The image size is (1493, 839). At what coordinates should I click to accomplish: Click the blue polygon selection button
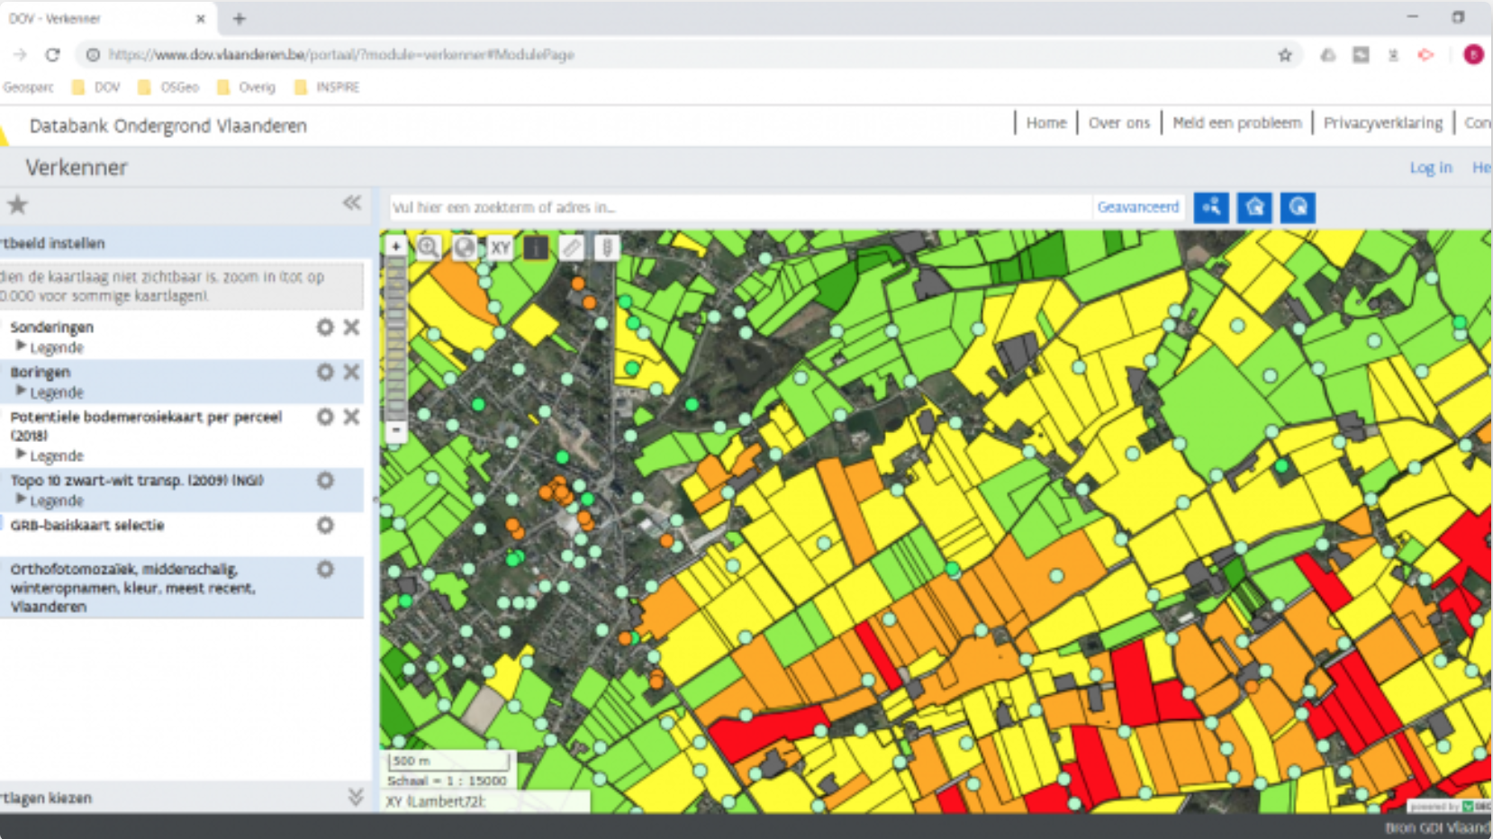tap(1254, 207)
